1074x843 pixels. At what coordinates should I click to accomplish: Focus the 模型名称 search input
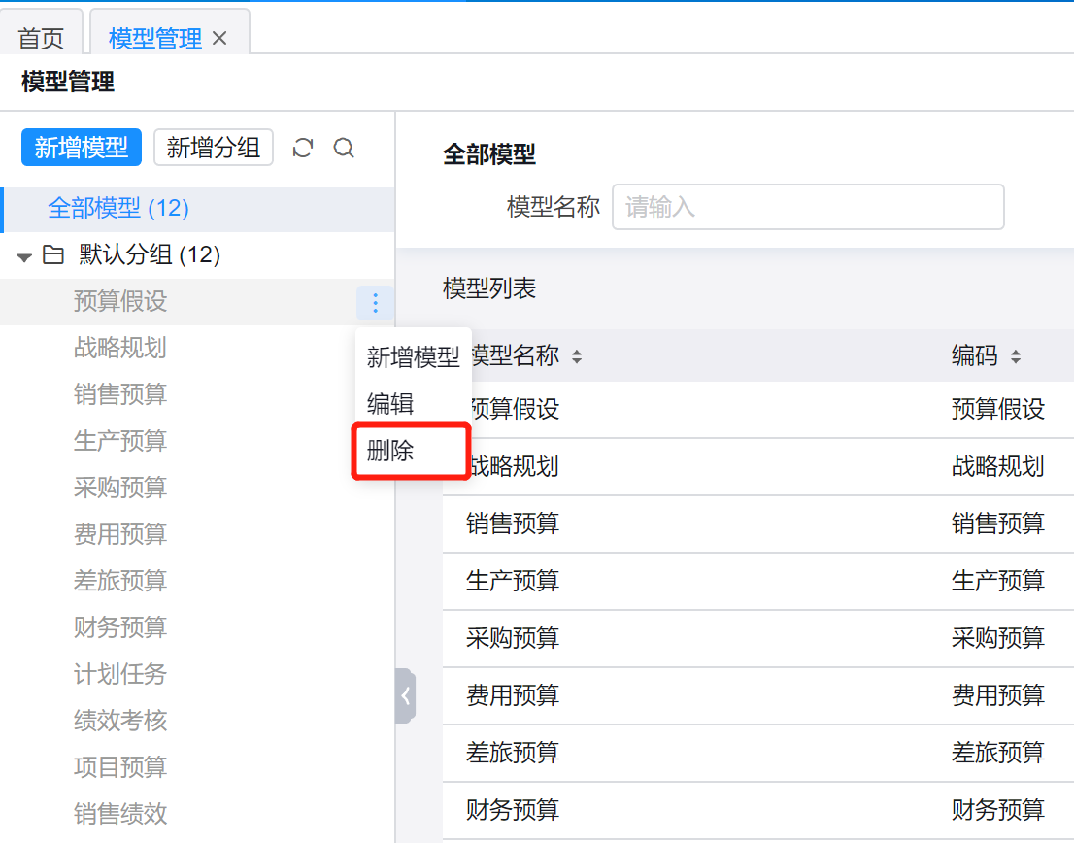point(807,207)
